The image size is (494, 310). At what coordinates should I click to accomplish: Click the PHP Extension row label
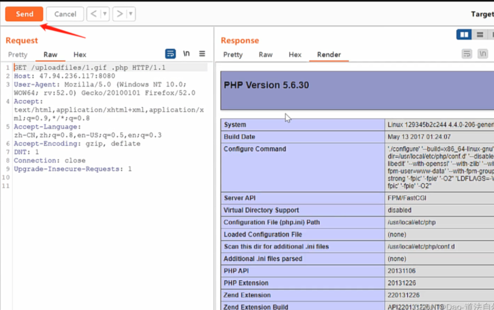click(x=246, y=283)
